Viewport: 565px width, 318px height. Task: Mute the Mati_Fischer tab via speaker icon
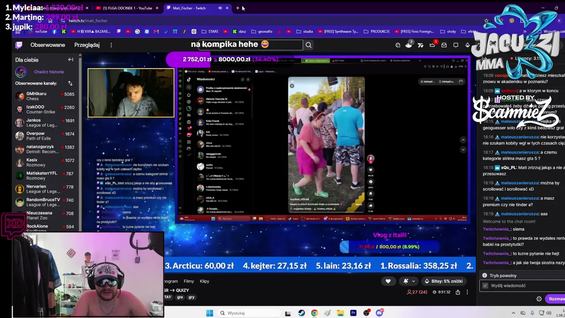tap(220, 8)
